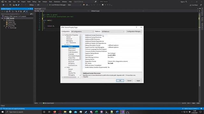The image size is (204, 114).
Task: Open Firefox from the taskbar
Action: (x=55, y=112)
